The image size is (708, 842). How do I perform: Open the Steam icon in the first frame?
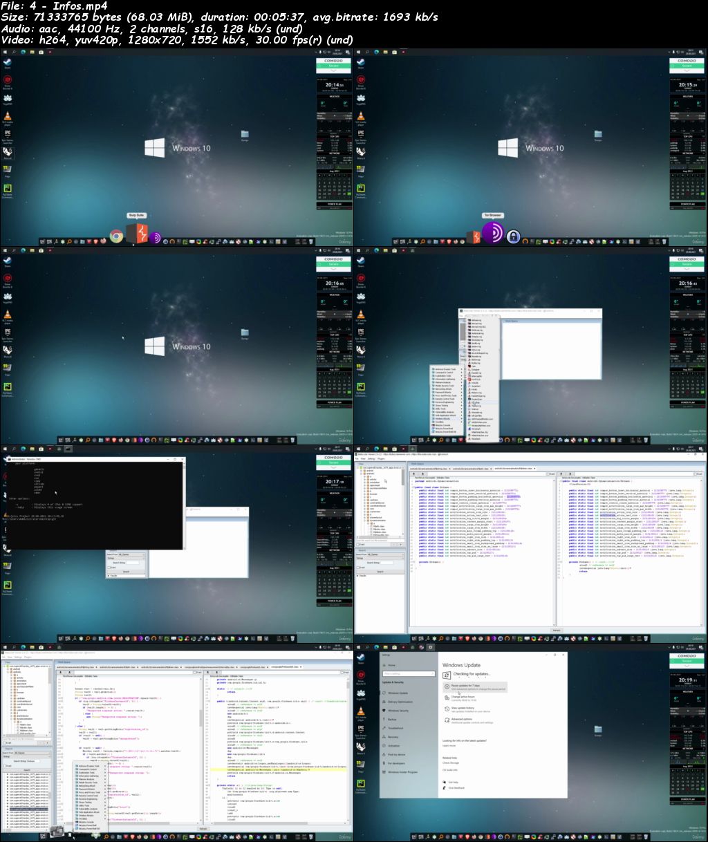[x=8, y=62]
